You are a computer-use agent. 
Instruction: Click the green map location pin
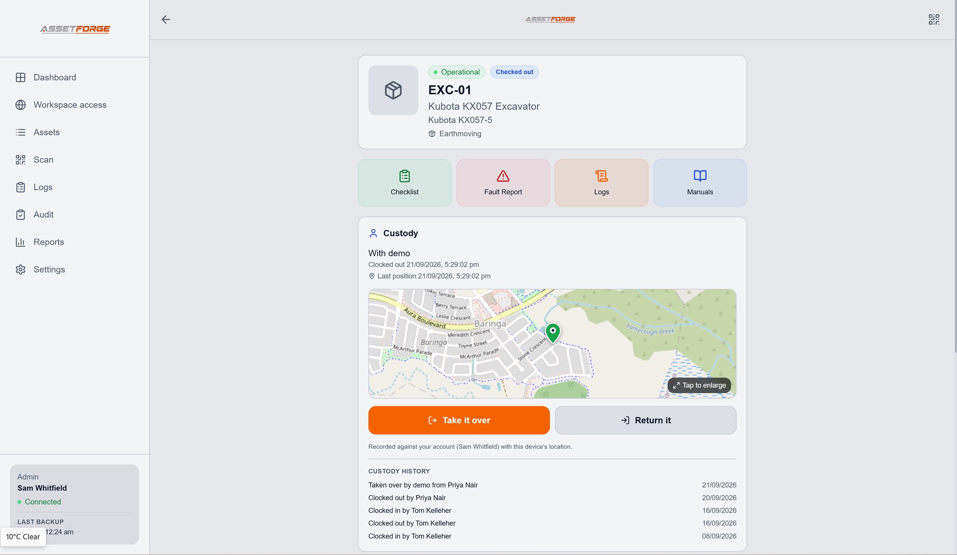point(553,333)
